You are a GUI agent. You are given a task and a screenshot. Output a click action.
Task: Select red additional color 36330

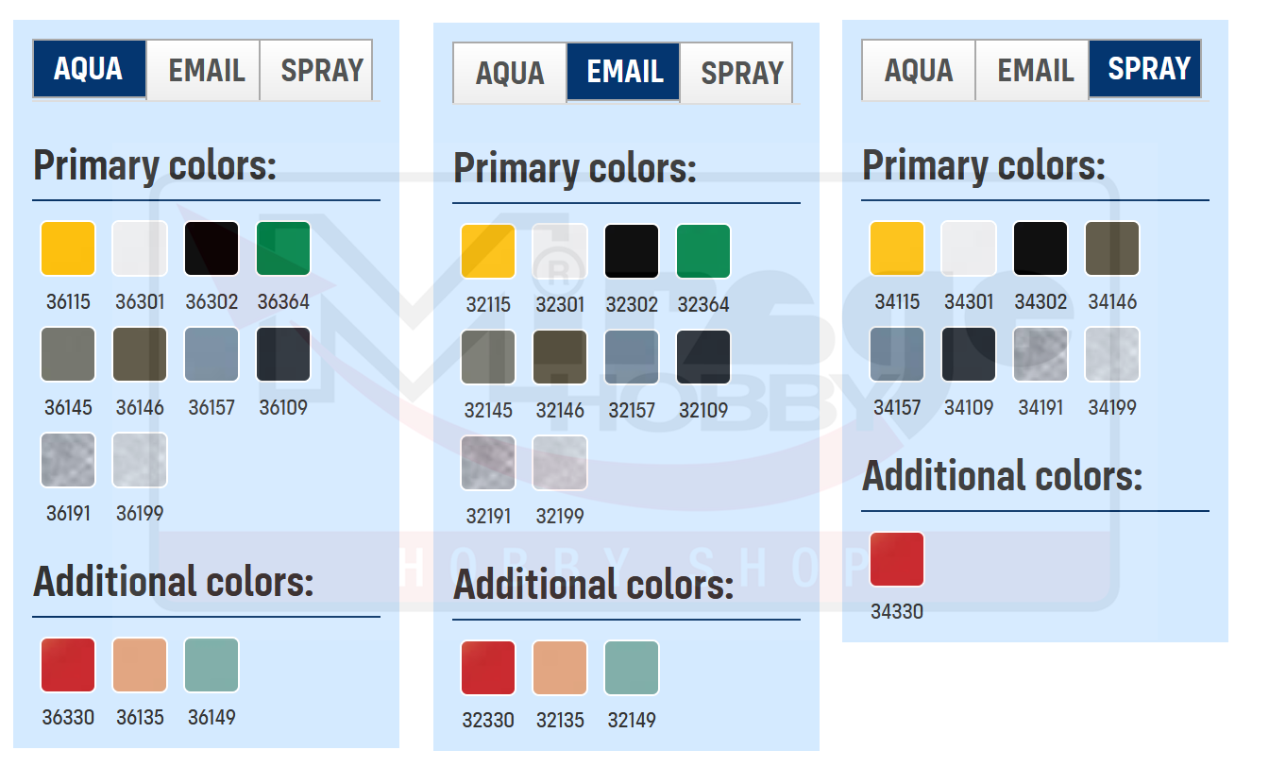[x=68, y=665]
